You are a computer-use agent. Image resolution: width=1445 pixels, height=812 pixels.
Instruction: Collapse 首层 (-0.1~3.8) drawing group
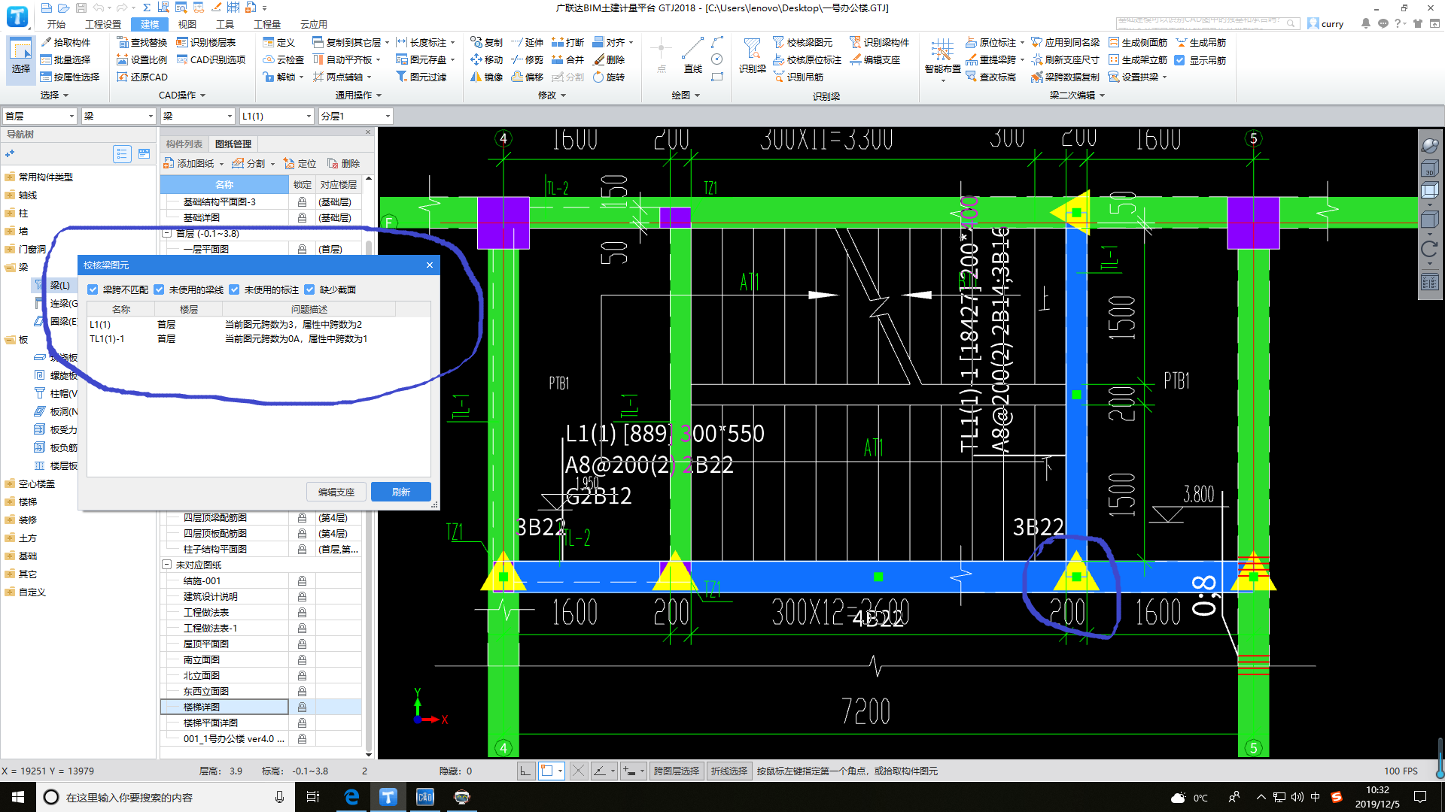[x=166, y=233]
